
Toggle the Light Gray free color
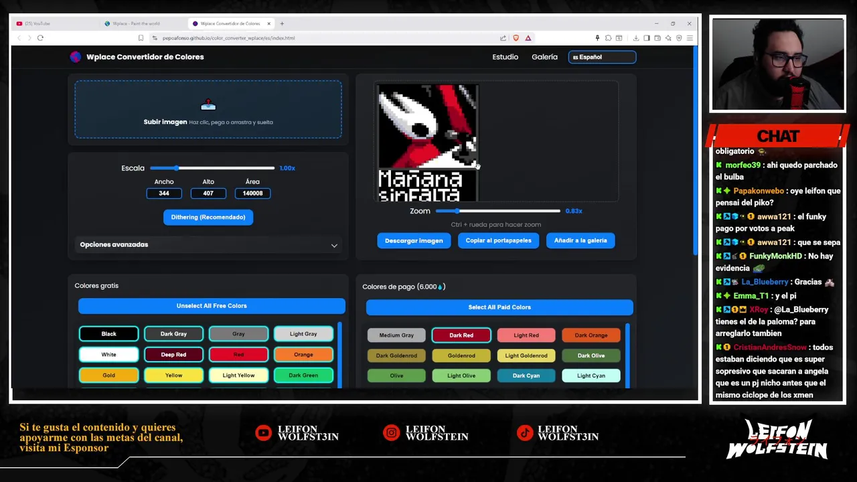click(303, 334)
